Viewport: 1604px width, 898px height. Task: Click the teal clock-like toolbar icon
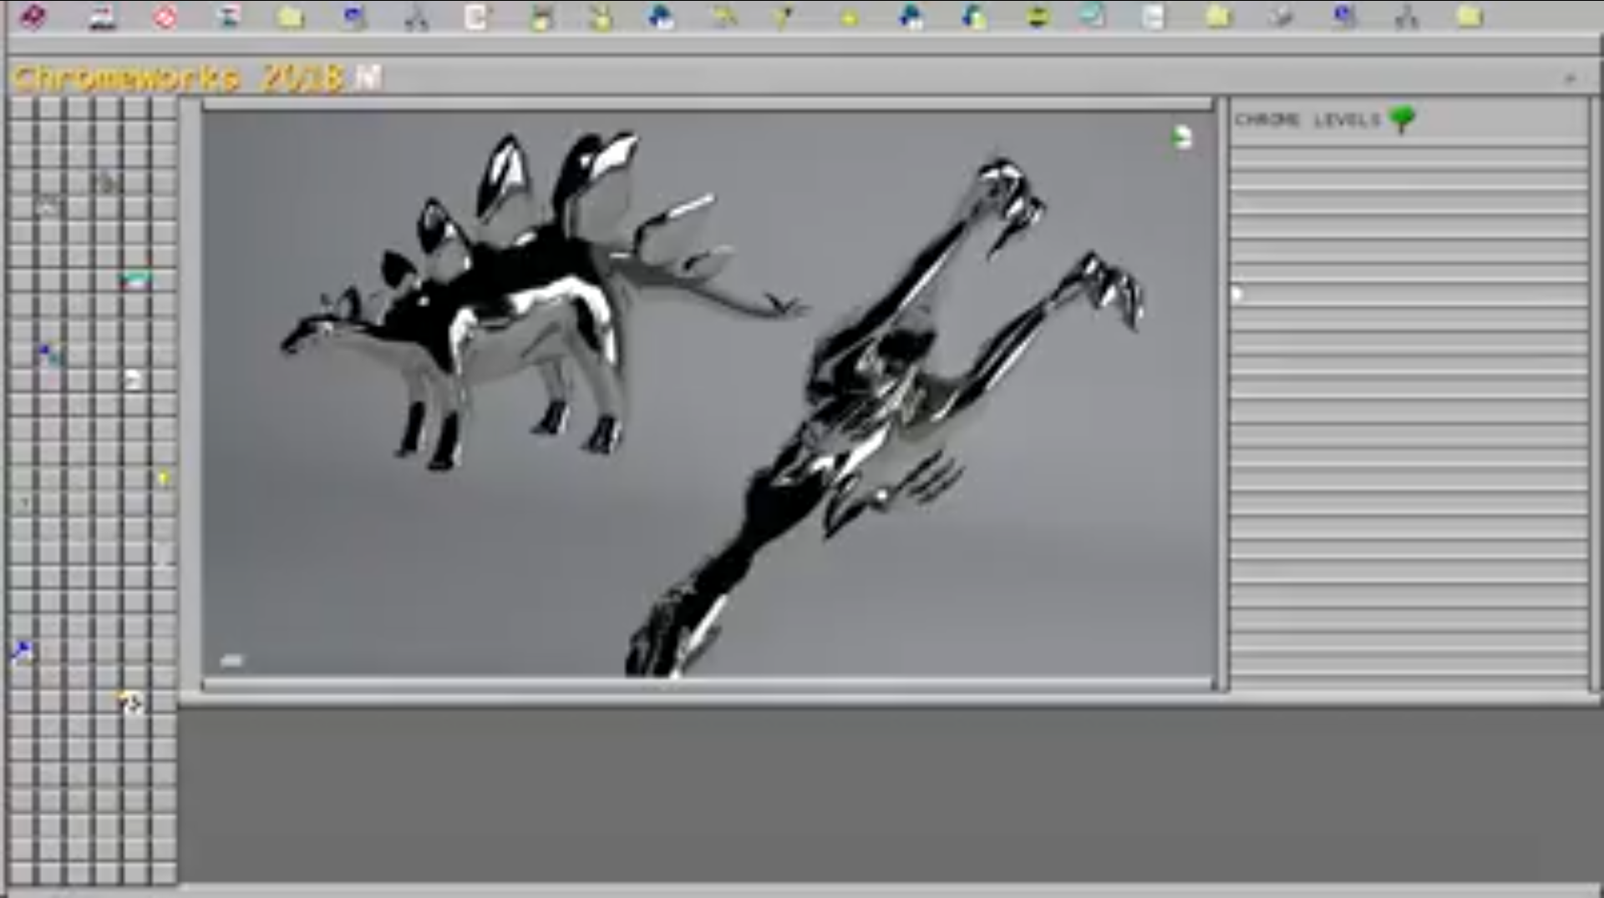1092,17
